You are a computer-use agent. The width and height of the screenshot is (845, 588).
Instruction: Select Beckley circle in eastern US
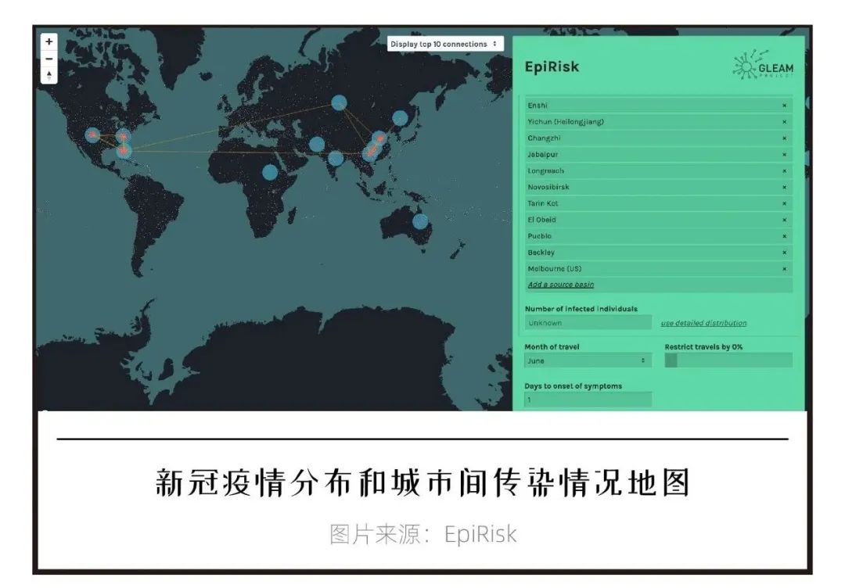124,137
